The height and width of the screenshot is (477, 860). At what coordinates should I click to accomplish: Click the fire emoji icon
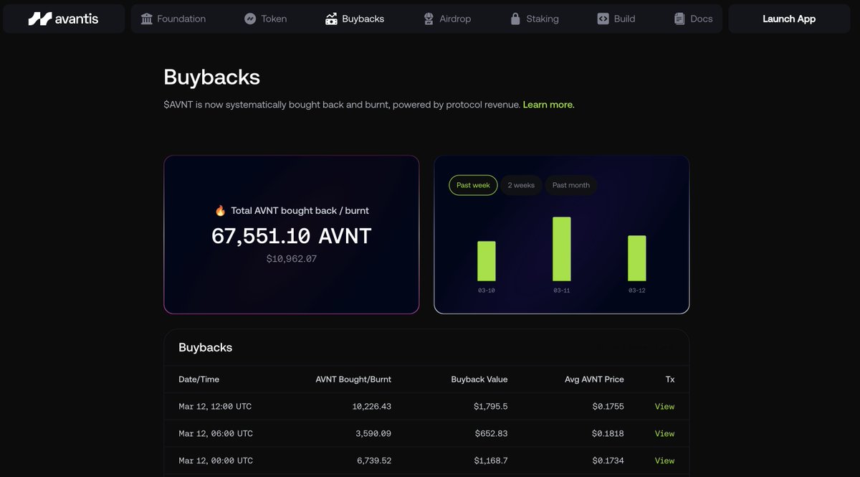click(x=221, y=211)
